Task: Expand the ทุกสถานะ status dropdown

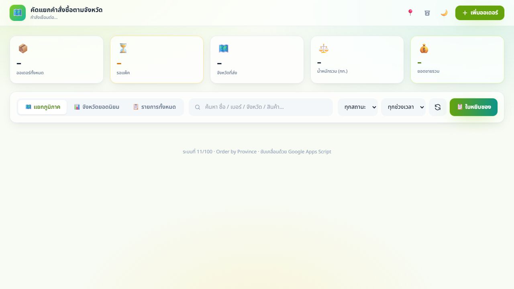Action: click(358, 107)
